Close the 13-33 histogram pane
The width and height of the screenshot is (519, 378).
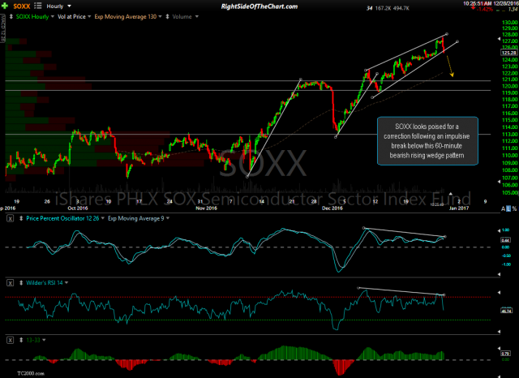11,340
